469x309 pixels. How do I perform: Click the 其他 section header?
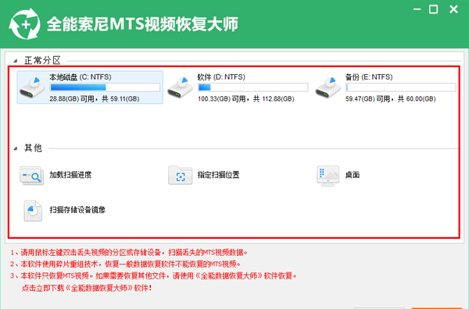(33, 148)
